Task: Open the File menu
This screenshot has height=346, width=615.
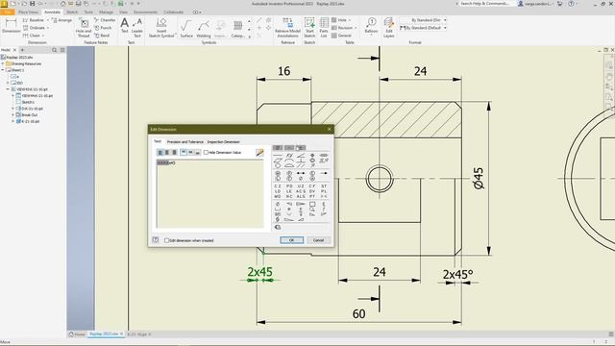Action: pyautogui.click(x=8, y=12)
